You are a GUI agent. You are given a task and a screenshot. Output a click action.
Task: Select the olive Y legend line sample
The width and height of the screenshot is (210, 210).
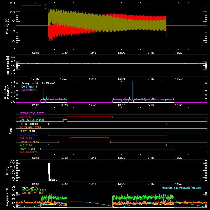[31, 9]
